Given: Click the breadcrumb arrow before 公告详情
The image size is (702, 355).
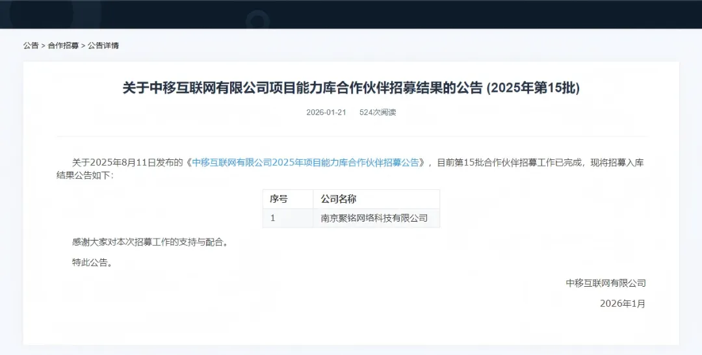Looking at the screenshot, I should click(83, 46).
